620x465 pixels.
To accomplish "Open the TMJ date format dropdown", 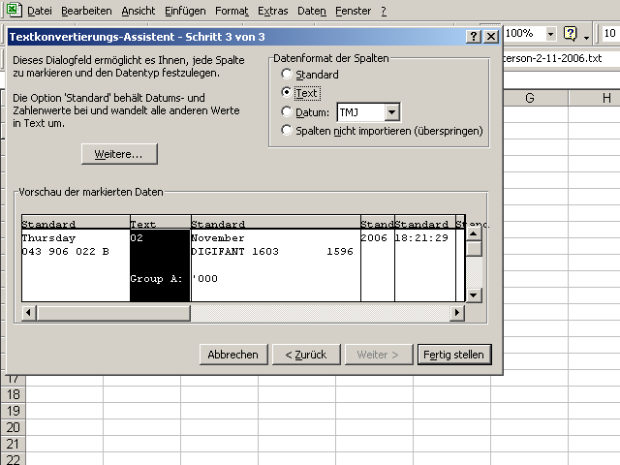I will point(391,112).
